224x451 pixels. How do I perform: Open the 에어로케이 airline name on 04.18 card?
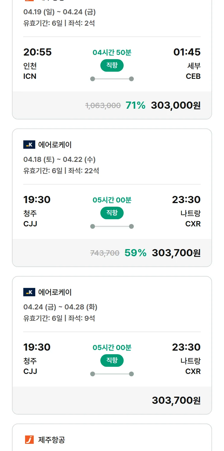pos(55,145)
